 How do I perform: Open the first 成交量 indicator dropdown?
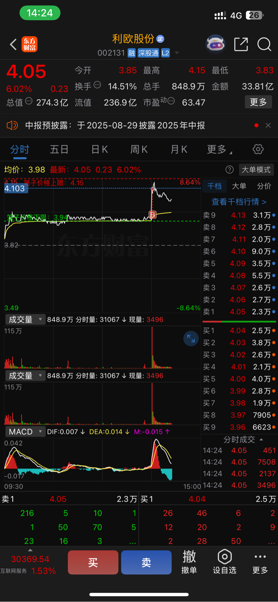pyautogui.click(x=25, y=320)
